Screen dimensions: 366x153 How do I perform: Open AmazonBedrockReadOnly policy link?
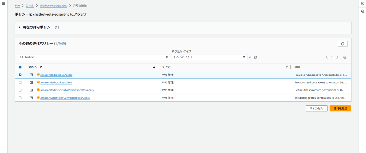coord(56,82)
